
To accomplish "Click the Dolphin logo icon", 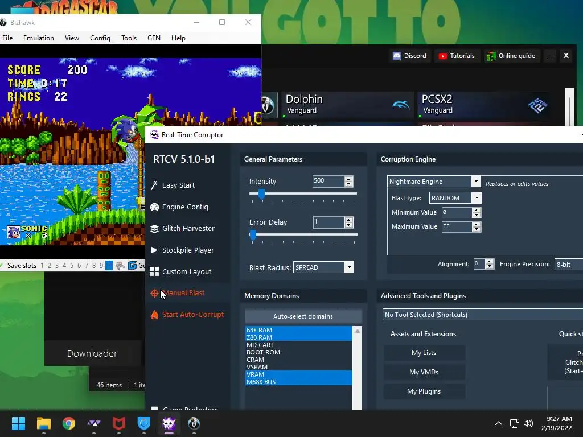I will [x=401, y=105].
